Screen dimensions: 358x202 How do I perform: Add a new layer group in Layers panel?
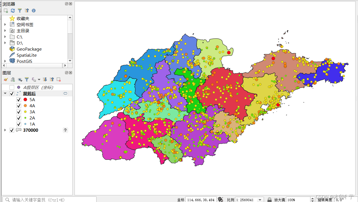(13, 79)
